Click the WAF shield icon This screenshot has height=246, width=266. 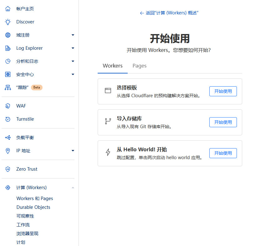[8, 106]
